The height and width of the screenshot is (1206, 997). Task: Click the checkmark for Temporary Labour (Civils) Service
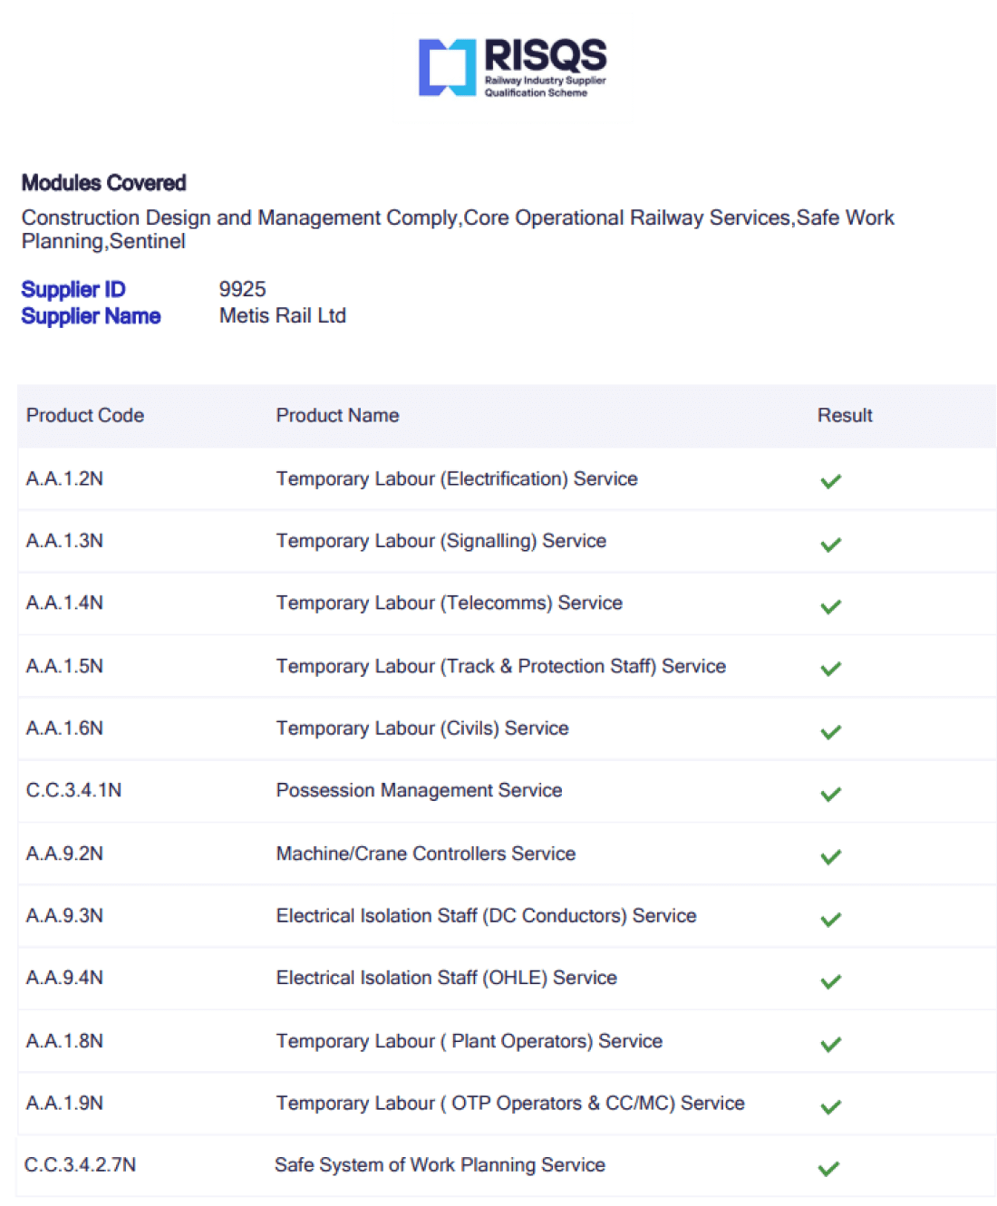830,730
